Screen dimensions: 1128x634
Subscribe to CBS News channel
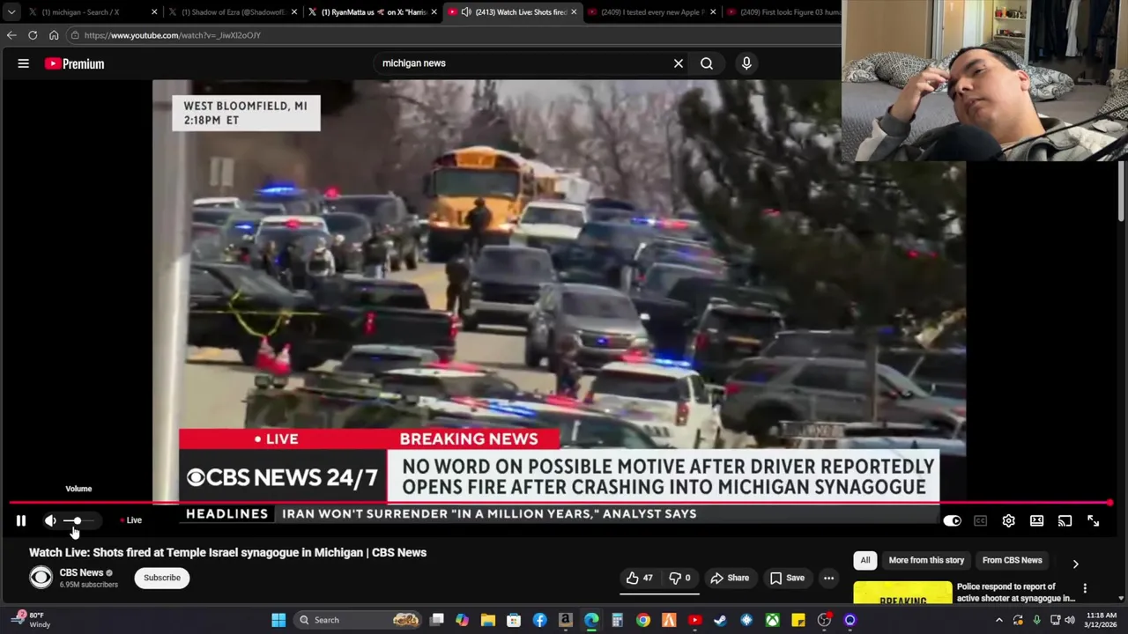(x=162, y=578)
